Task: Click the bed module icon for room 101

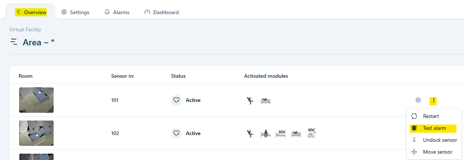Action: [265, 100]
